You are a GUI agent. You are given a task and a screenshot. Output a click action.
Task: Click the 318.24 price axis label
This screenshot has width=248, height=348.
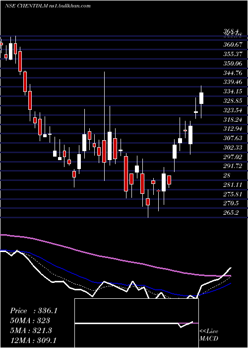click(233, 120)
